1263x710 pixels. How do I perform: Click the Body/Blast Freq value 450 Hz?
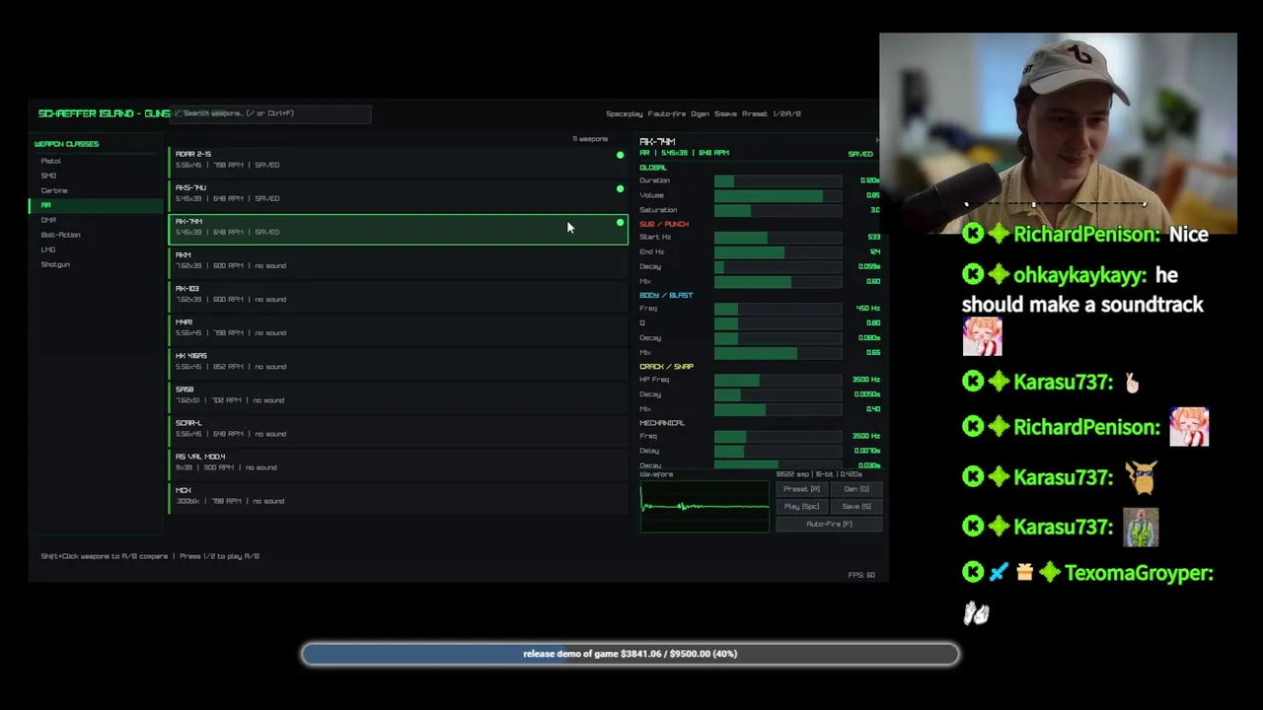pyautogui.click(x=867, y=309)
